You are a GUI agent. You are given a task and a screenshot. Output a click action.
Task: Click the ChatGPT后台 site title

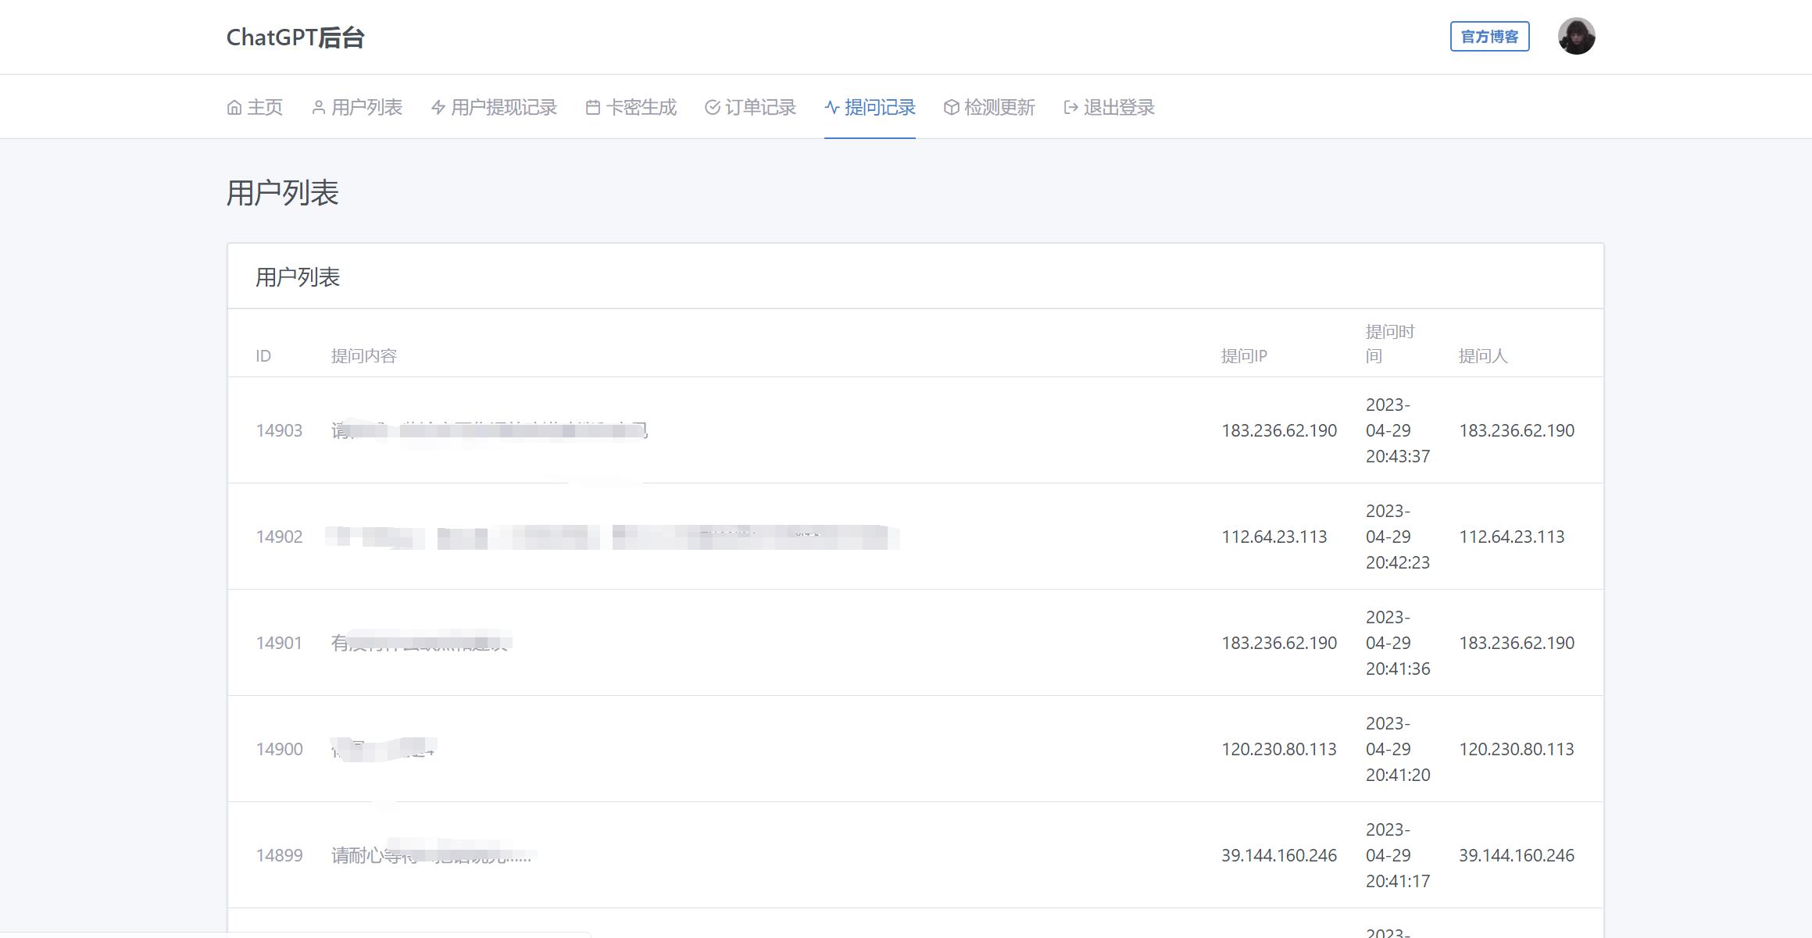295,37
